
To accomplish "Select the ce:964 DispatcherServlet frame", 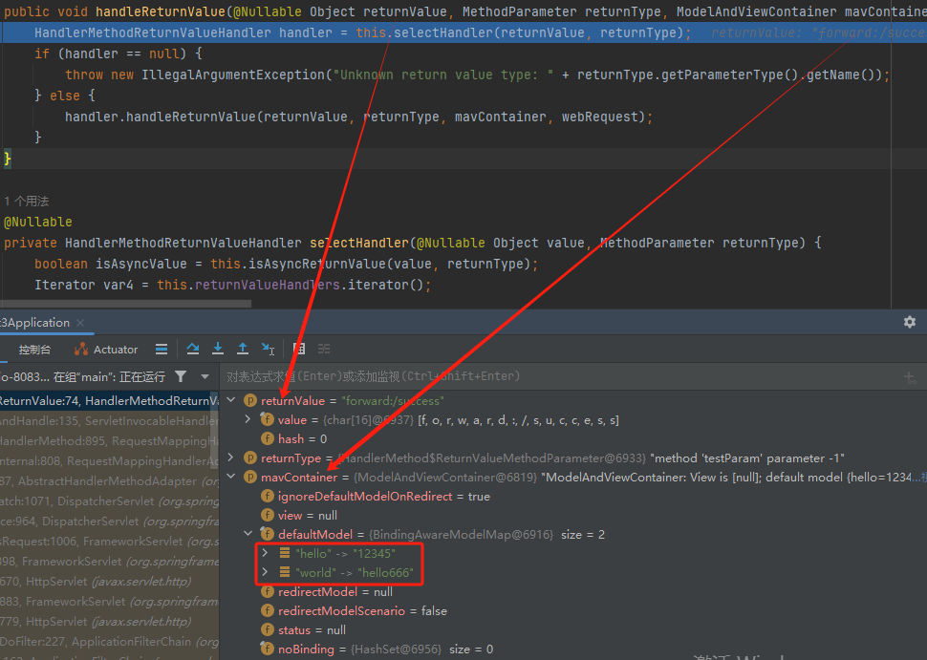I will (109, 522).
